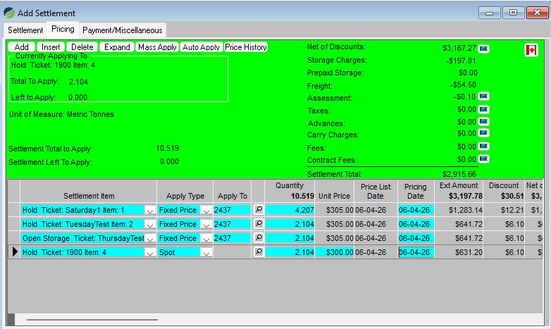Image resolution: width=551 pixels, height=329 pixels.
Task: Open details icon beside Contract Fees amount
Action: (483, 159)
